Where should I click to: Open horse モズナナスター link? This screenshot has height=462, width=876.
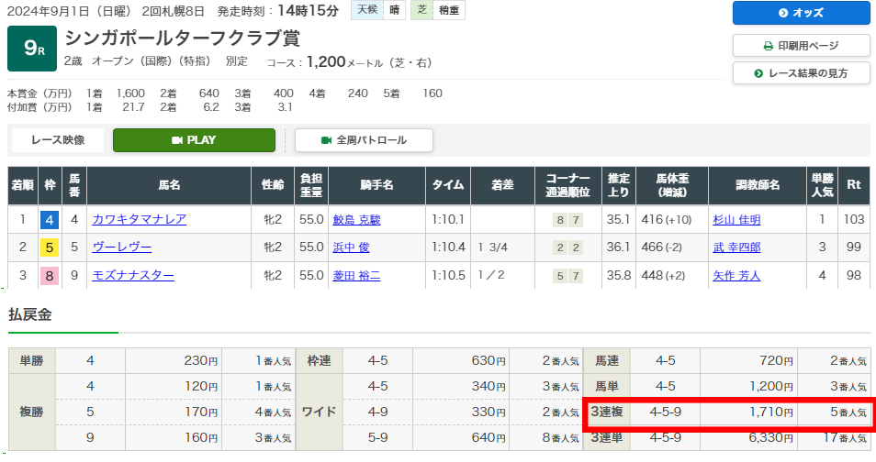point(133,275)
